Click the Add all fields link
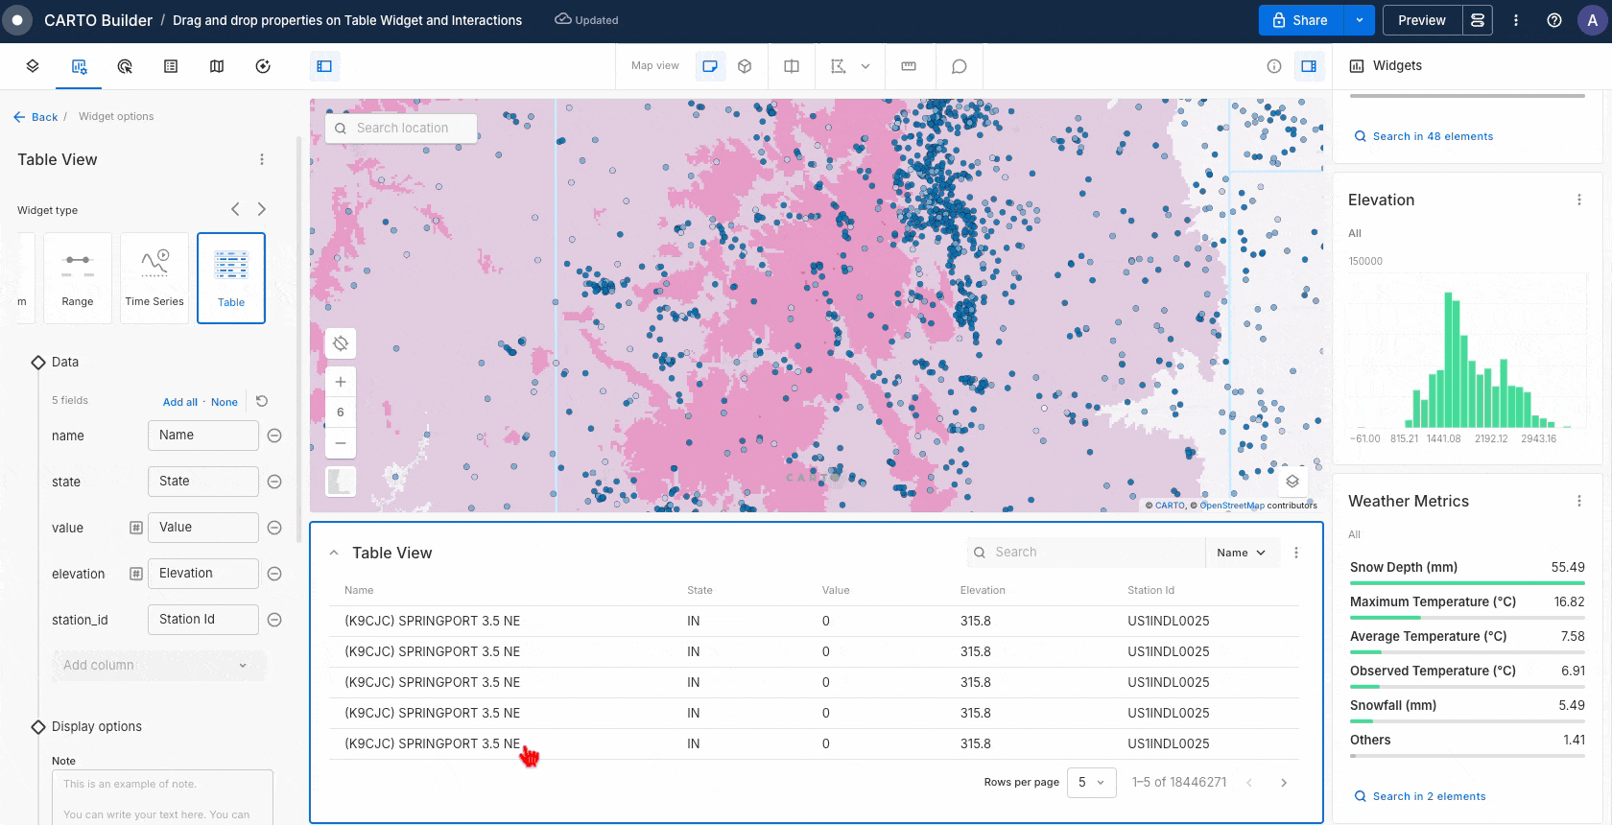 click(179, 402)
